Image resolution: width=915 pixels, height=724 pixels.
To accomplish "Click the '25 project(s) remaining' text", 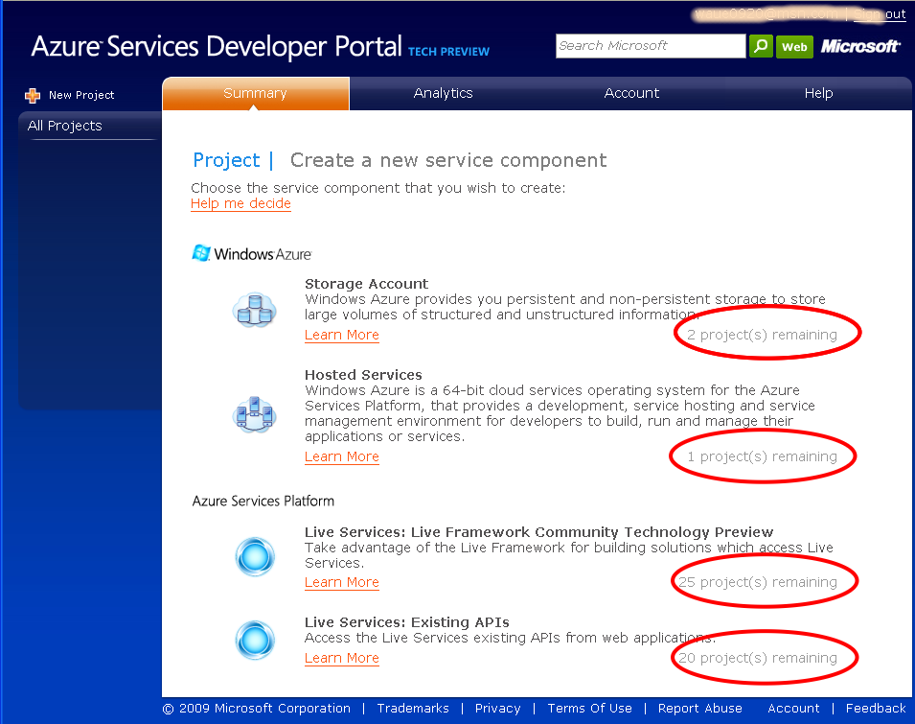I will [x=758, y=582].
